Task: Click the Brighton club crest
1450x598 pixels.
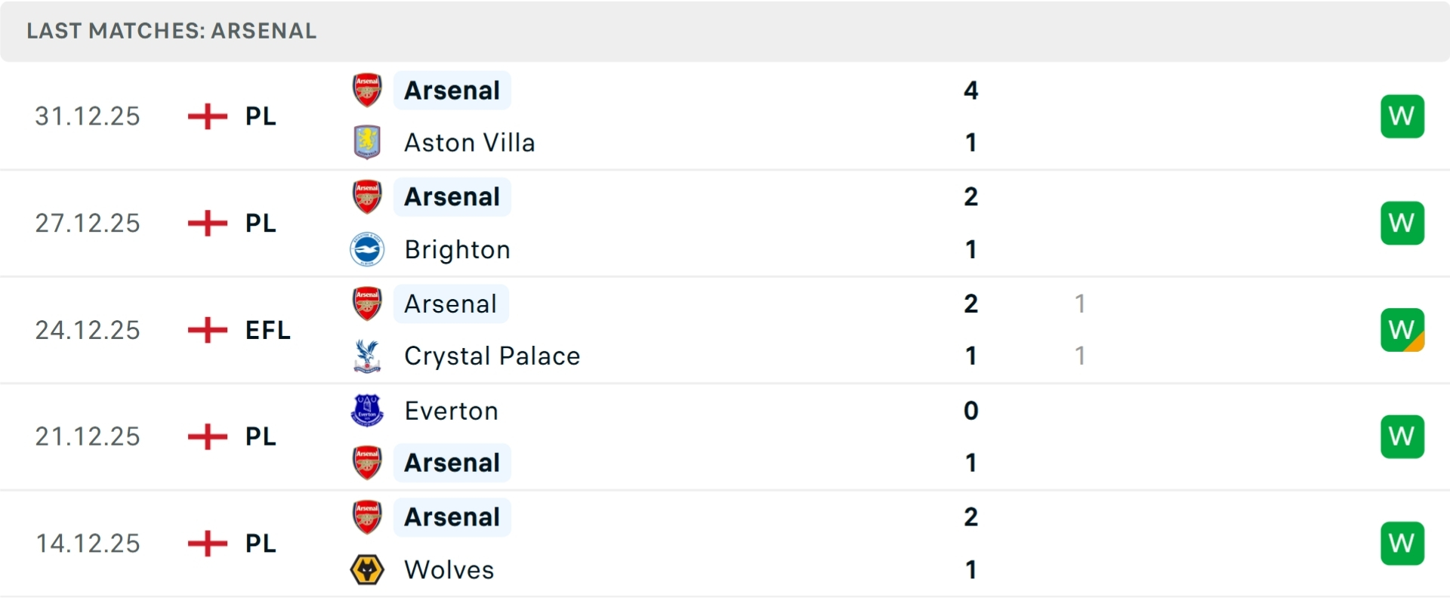Action: pos(367,249)
